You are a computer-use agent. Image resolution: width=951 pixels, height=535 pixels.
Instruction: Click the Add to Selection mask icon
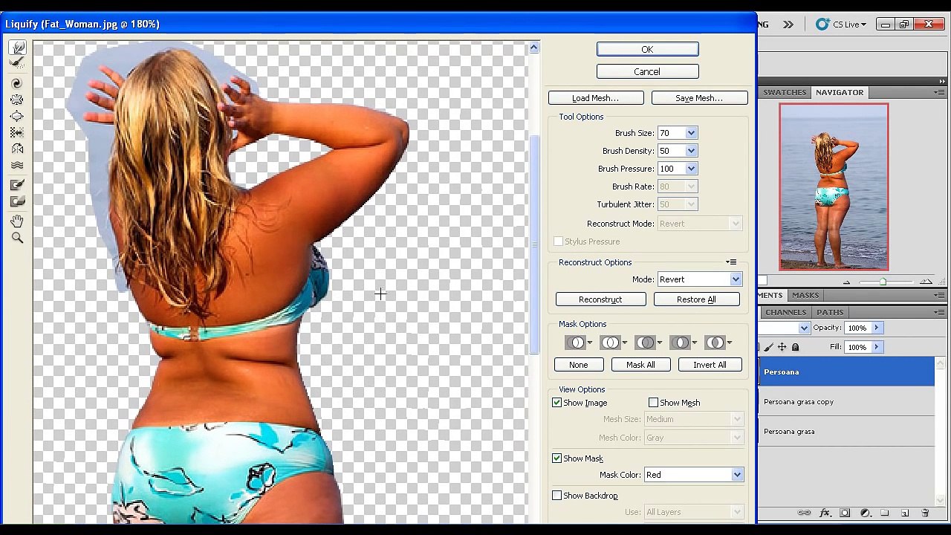[x=611, y=343]
